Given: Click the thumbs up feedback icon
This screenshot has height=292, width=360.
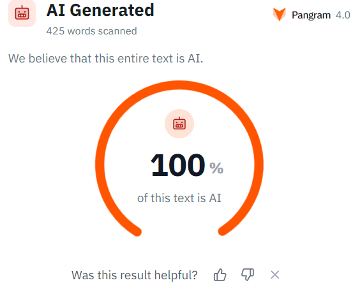Looking at the screenshot, I should point(220,275).
